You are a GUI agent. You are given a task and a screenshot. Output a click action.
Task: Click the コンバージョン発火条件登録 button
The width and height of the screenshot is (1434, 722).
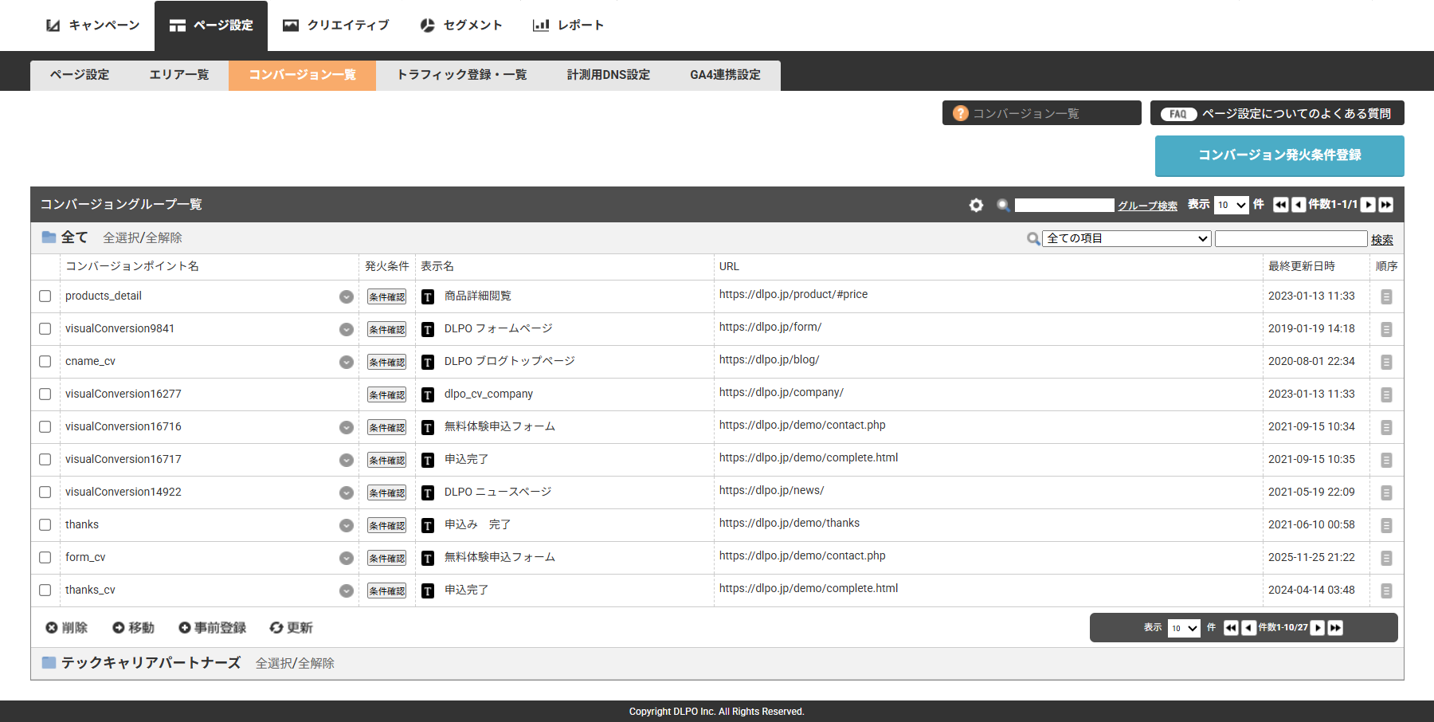1279,155
